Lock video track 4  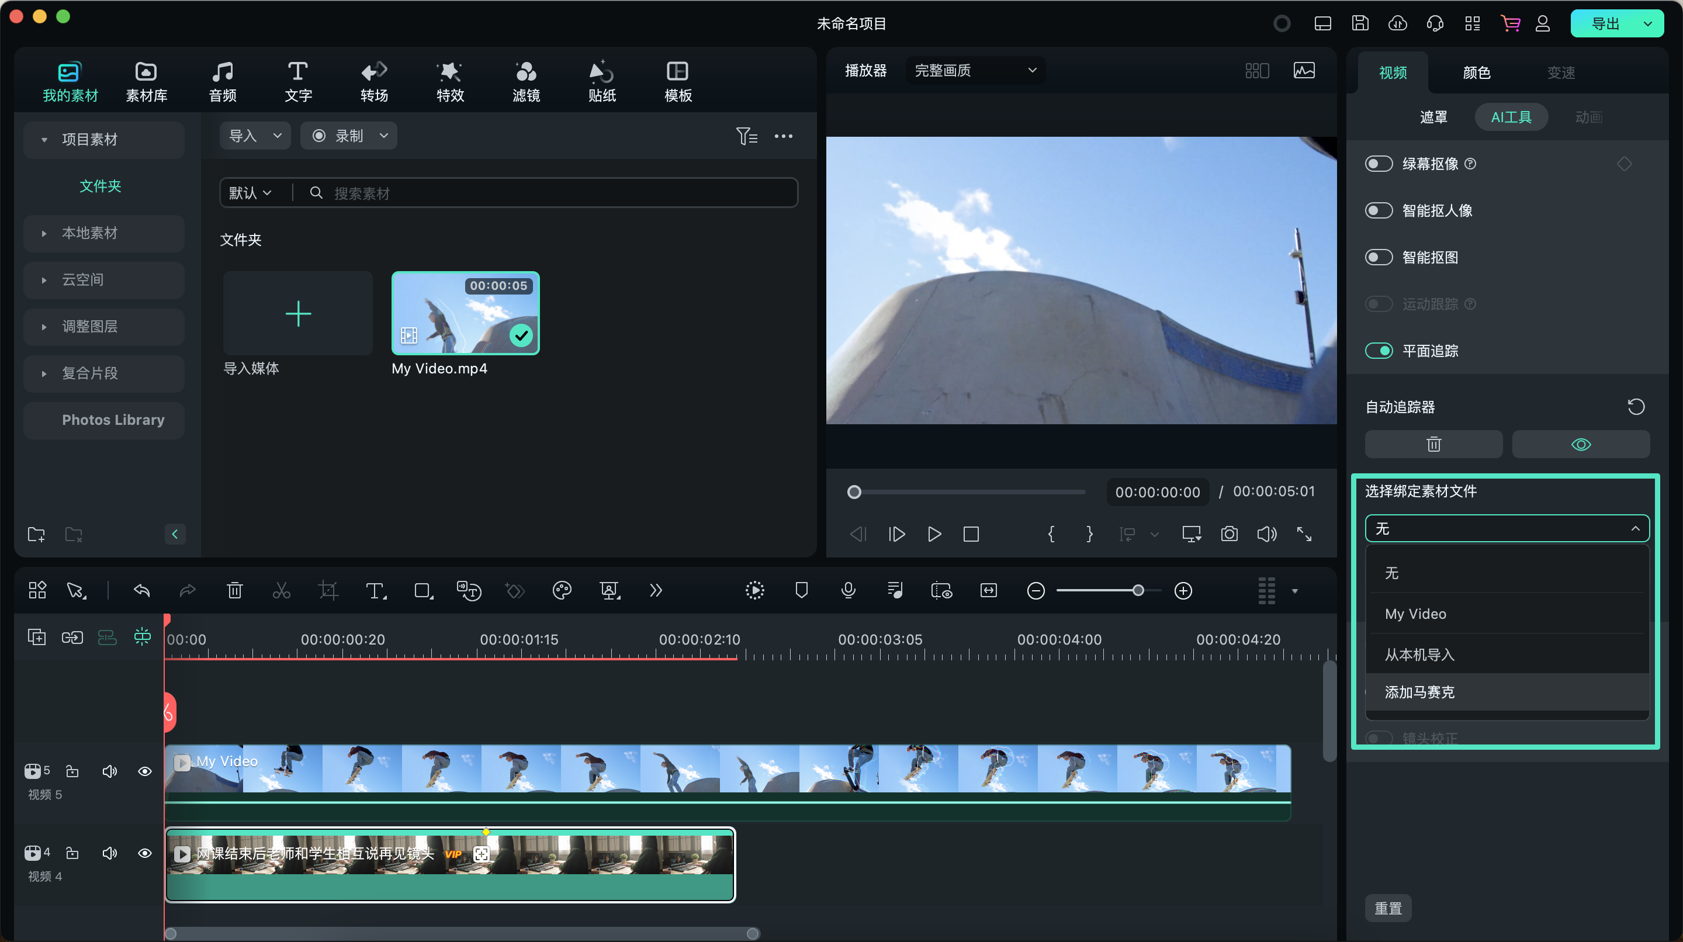(72, 853)
